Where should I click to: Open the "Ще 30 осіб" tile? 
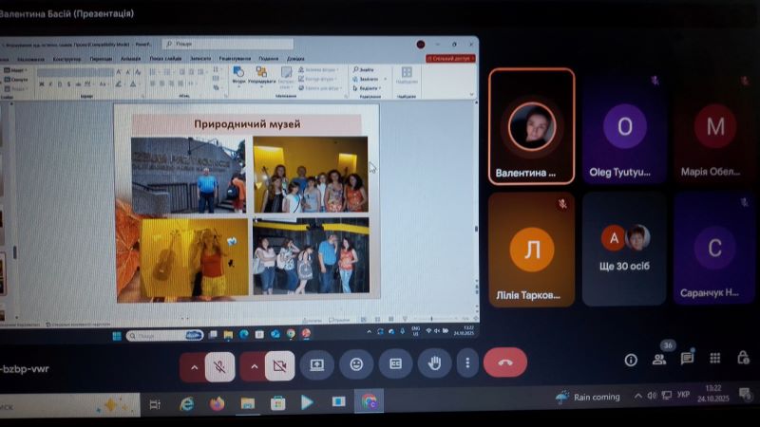coord(624,249)
